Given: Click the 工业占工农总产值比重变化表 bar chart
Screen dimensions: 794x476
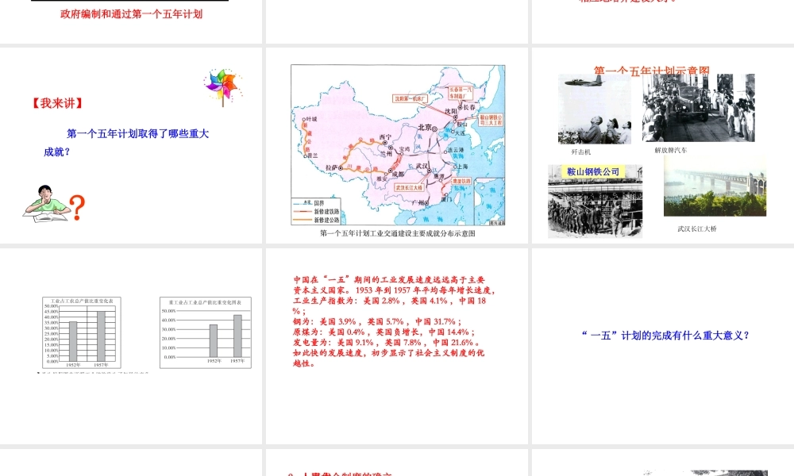Looking at the screenshot, I should pyautogui.click(x=82, y=332).
